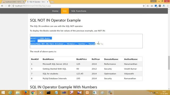
Task: Close the localhost:12345 tab
Action: tap(24, 2)
